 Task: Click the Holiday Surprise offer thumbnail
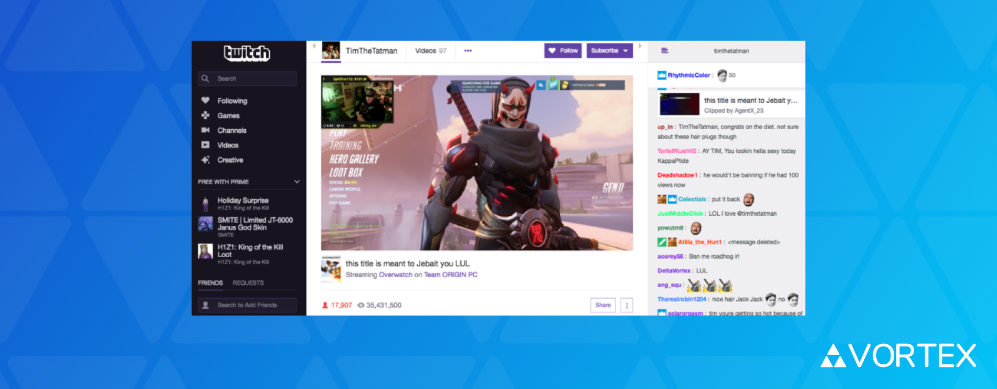[x=205, y=204]
